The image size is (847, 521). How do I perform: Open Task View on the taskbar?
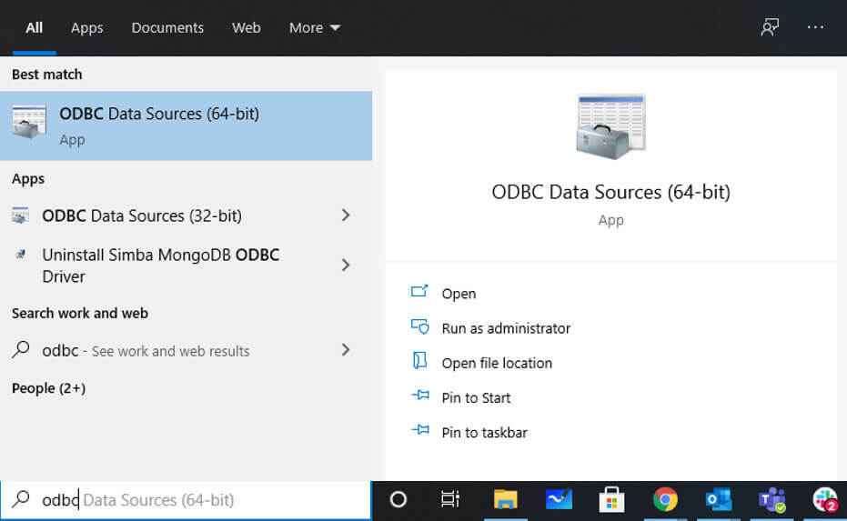pos(450,500)
